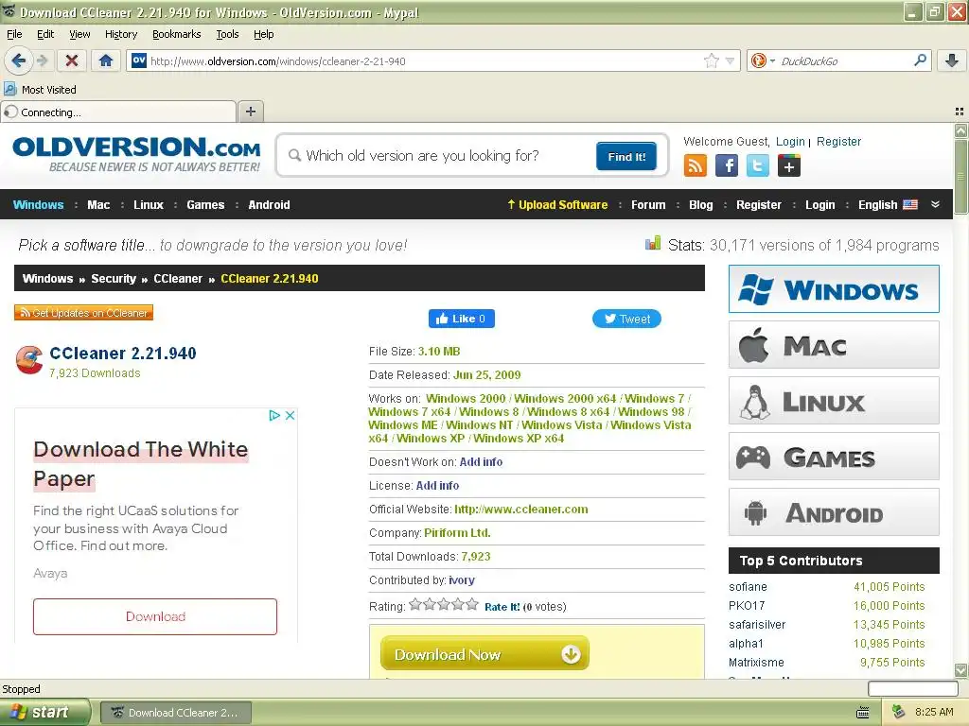Image resolution: width=969 pixels, height=726 pixels.
Task: Open the ccleaner.com official website link
Action: (x=521, y=510)
